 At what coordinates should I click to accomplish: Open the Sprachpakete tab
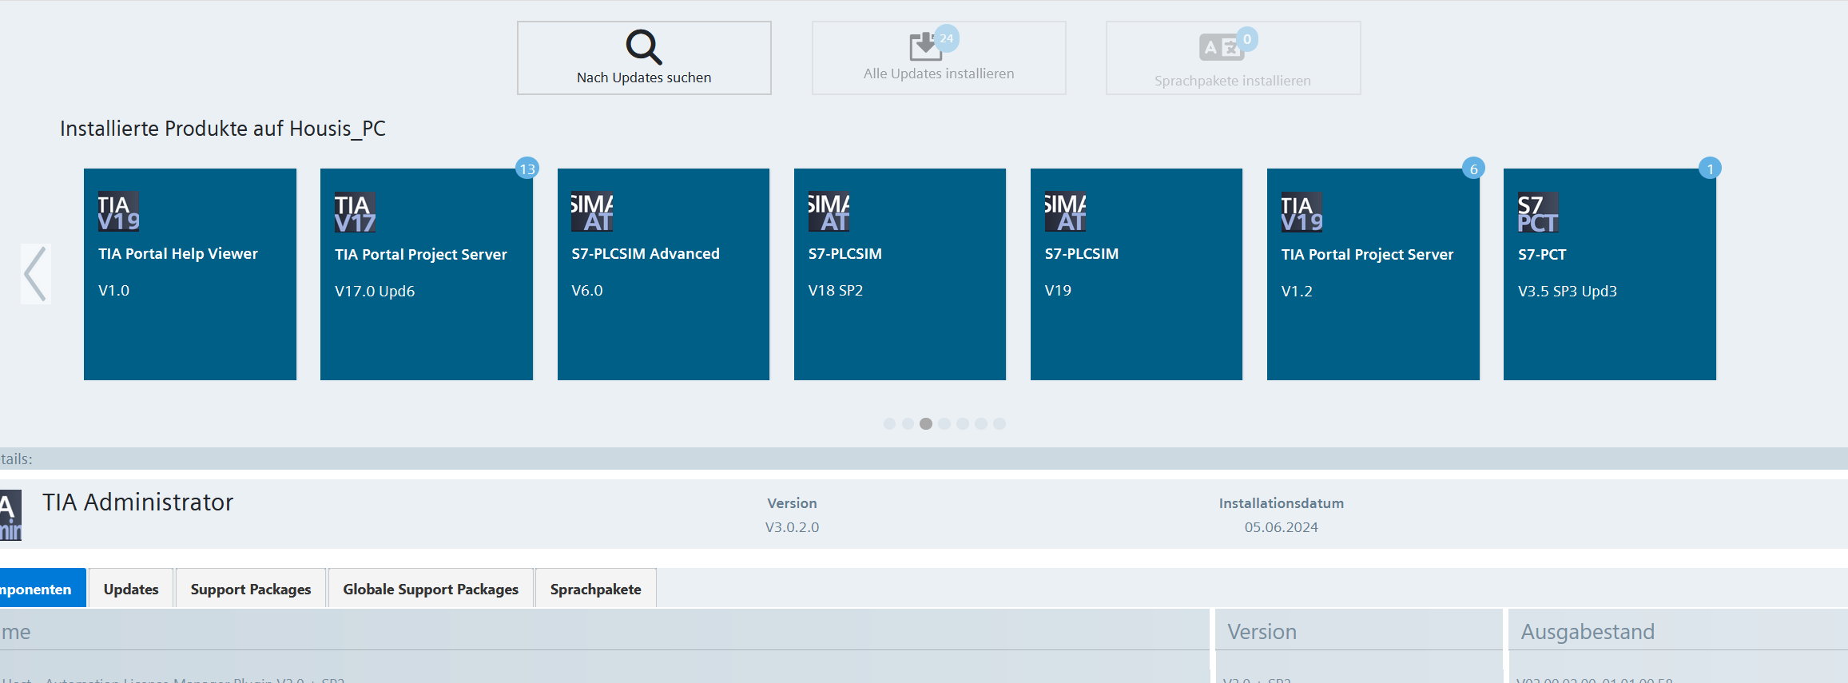click(596, 588)
